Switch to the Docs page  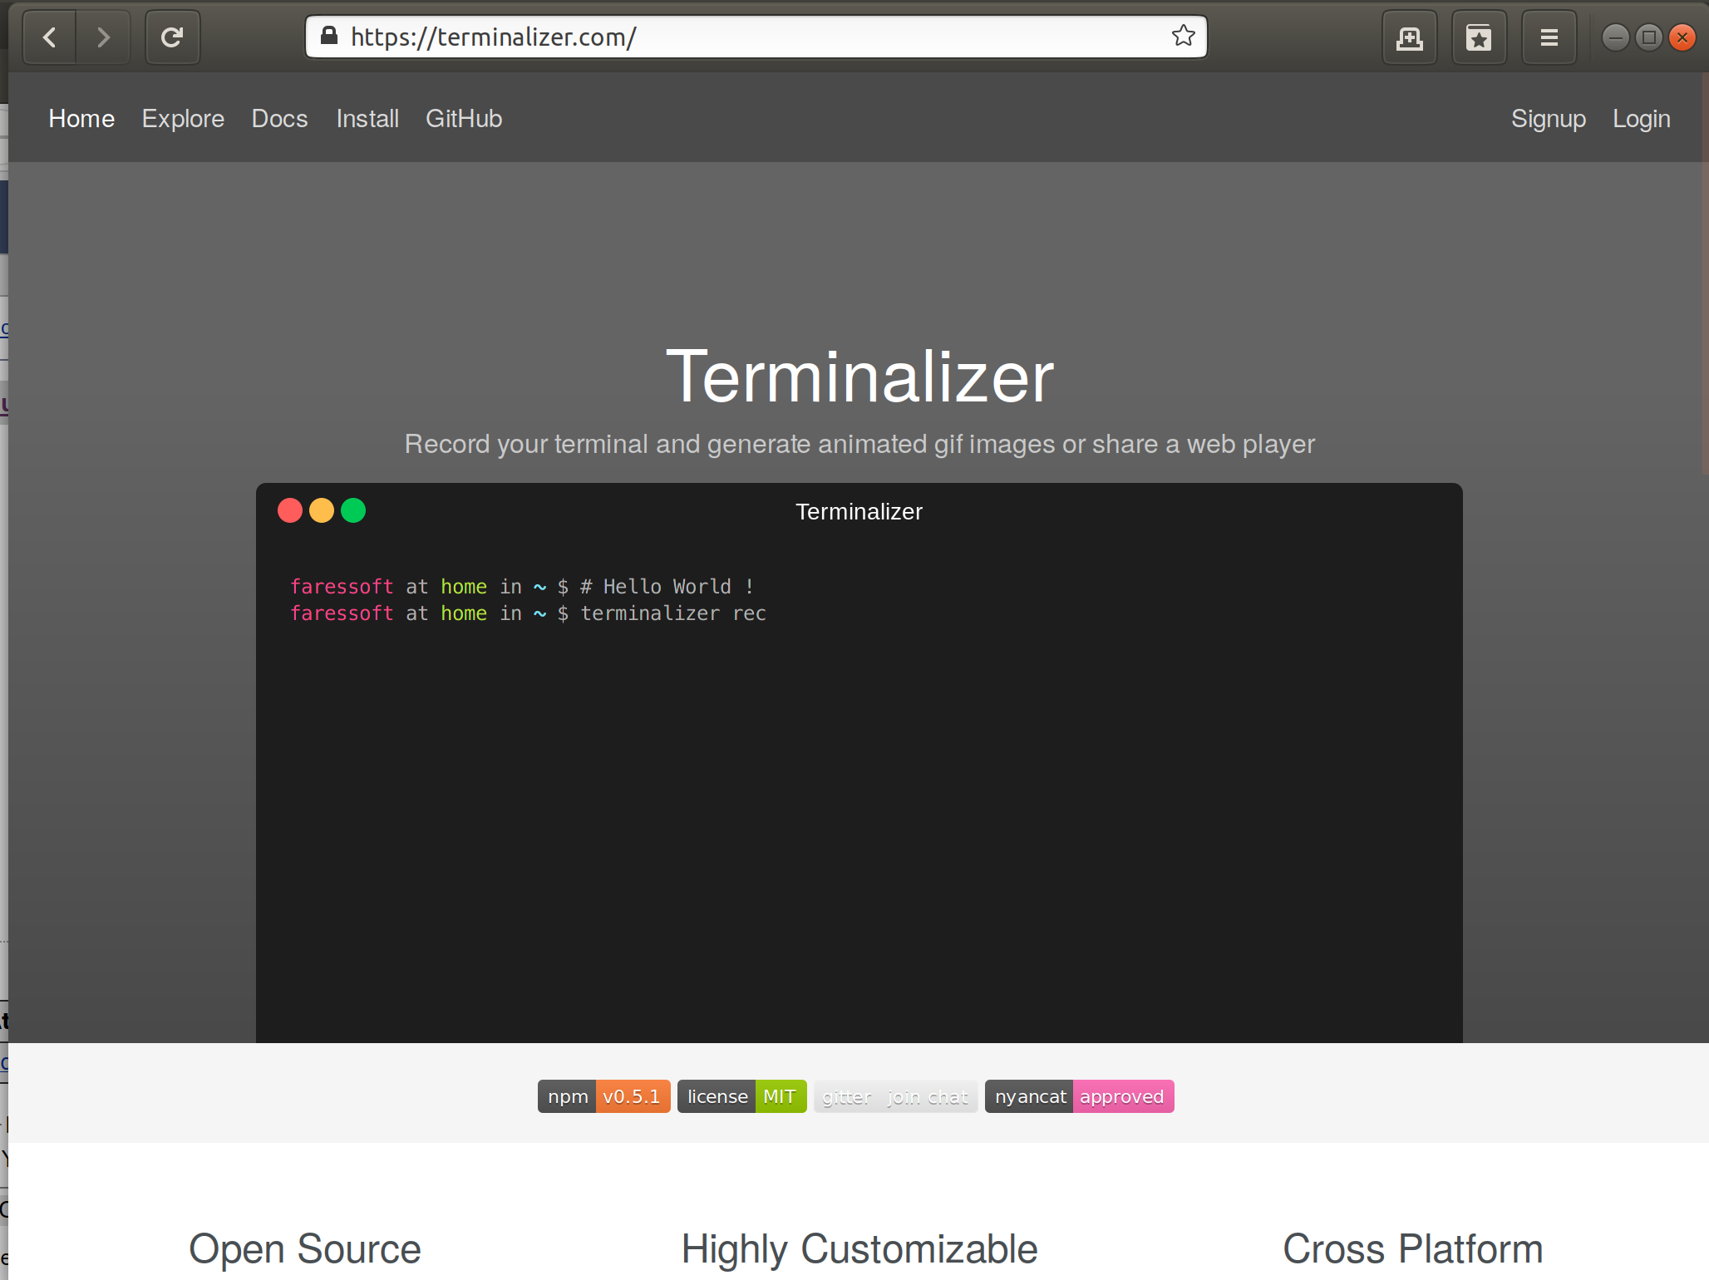[x=279, y=118]
